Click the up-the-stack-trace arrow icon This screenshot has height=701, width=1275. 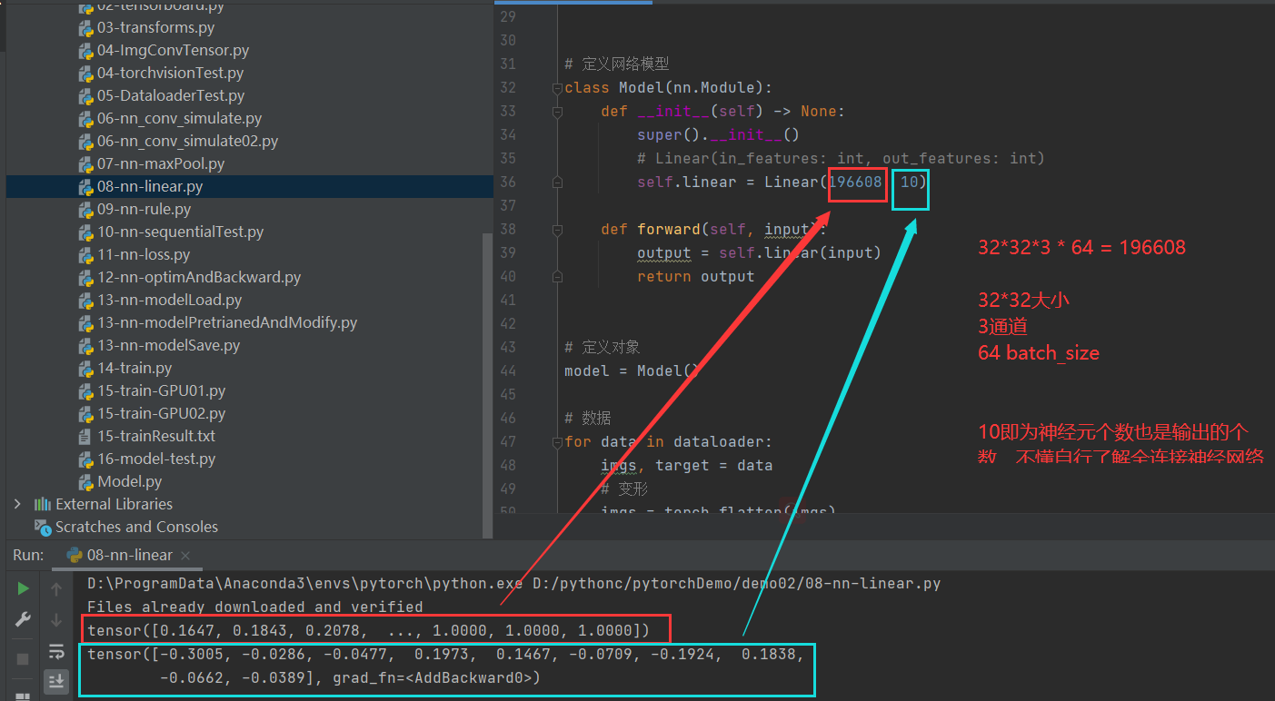pos(56,589)
